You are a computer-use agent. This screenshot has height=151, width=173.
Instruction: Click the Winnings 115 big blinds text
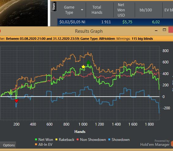pyautogui.click(x=135, y=39)
